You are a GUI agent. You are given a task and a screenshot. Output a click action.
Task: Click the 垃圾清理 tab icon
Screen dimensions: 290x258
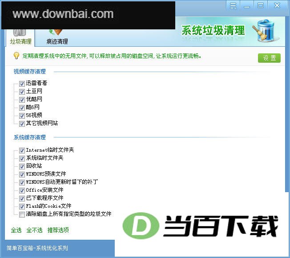20,32
